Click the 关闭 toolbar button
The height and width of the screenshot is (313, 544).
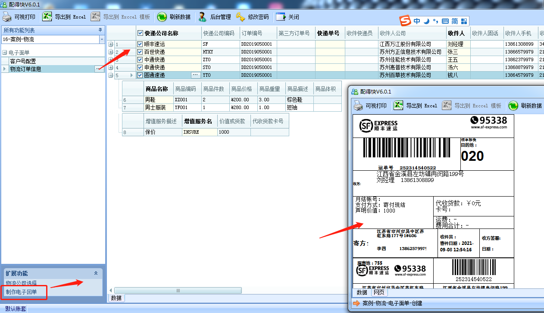pos(288,17)
